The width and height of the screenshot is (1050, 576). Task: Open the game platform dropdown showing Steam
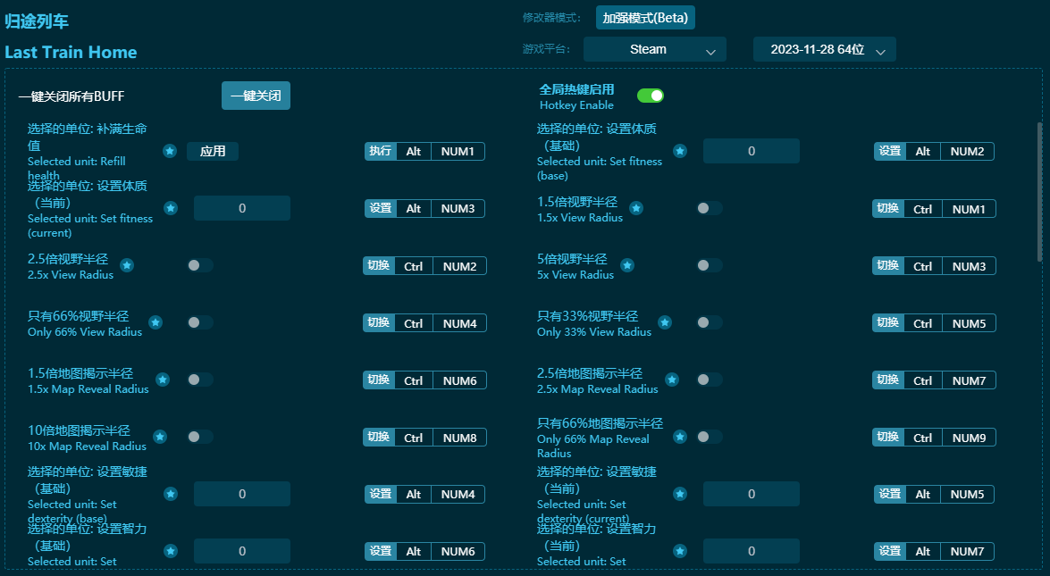654,49
